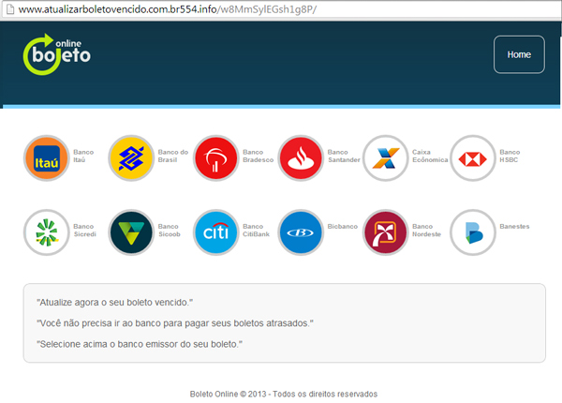Click the Boleto Online site logo
The image size is (562, 403).
point(58,54)
